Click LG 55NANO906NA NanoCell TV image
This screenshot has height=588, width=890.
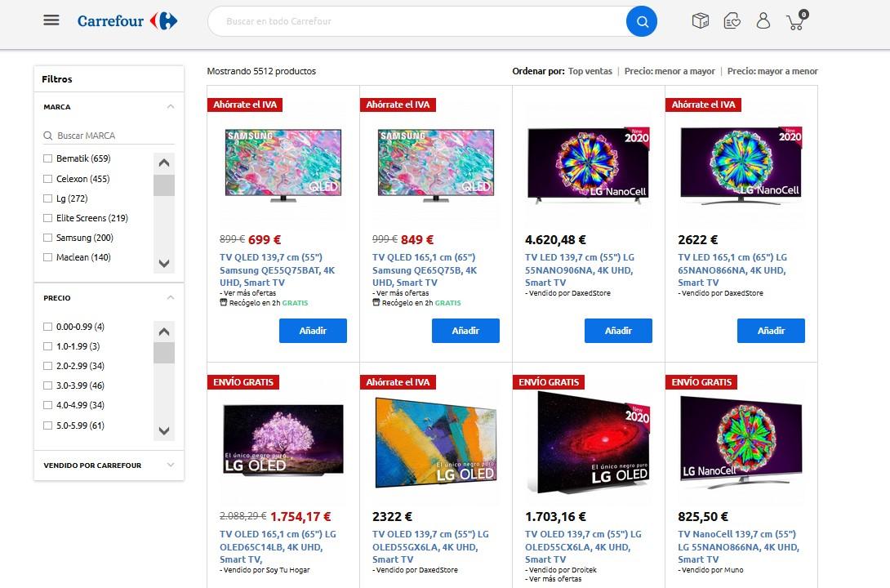pos(589,165)
